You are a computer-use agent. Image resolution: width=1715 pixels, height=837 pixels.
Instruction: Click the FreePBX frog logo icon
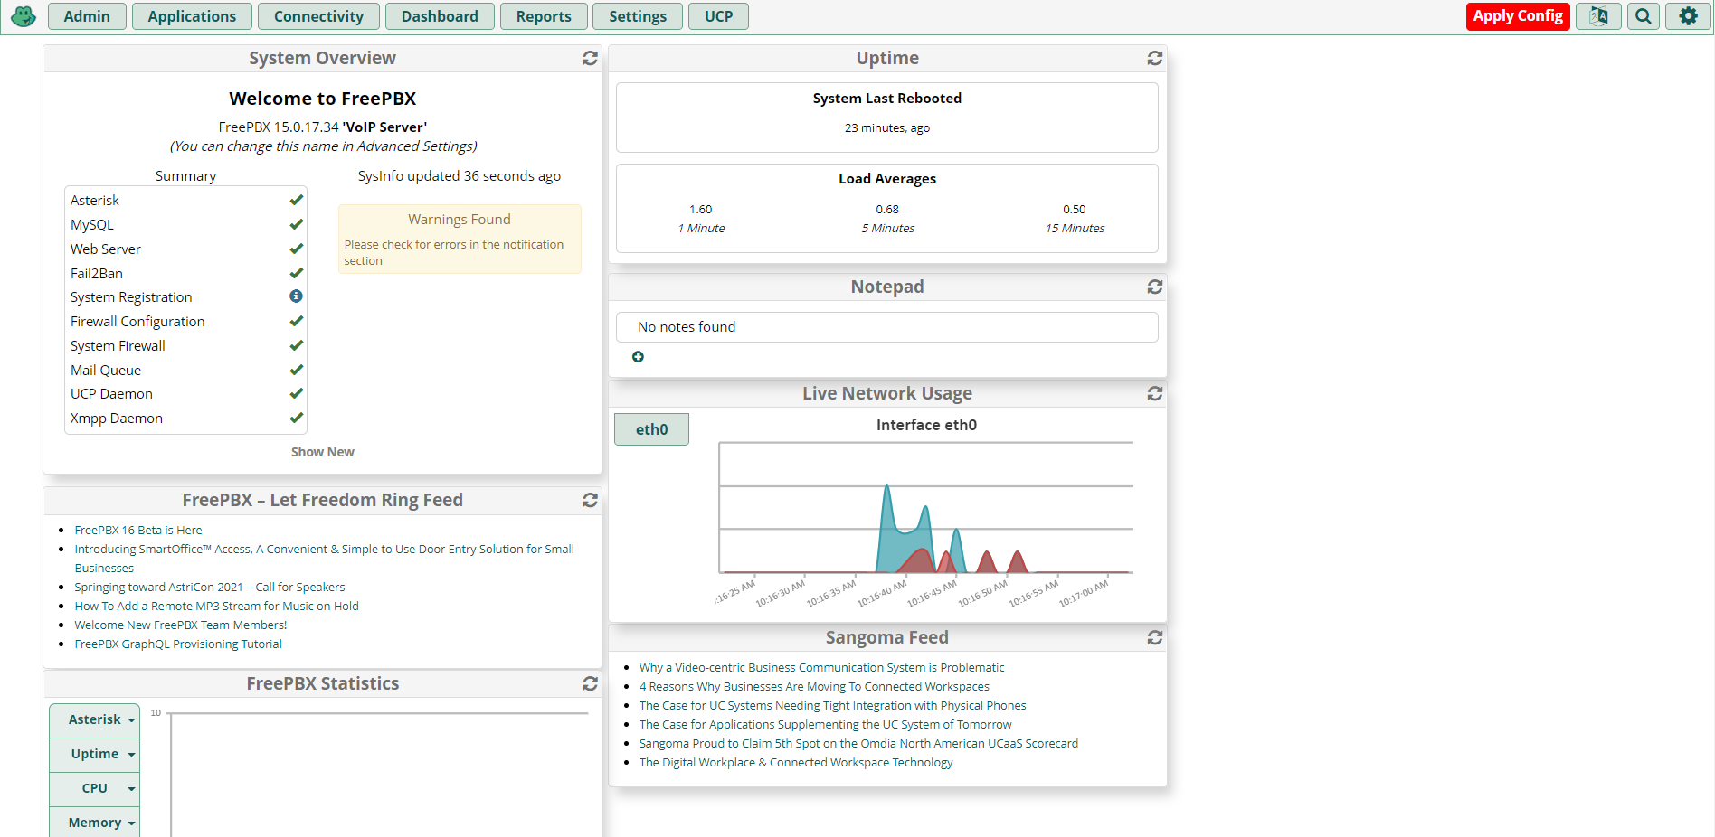pyautogui.click(x=23, y=16)
